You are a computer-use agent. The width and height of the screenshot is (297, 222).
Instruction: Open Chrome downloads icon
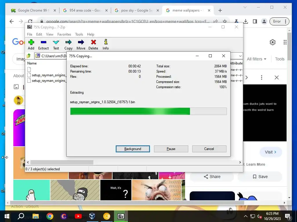coord(246,21)
